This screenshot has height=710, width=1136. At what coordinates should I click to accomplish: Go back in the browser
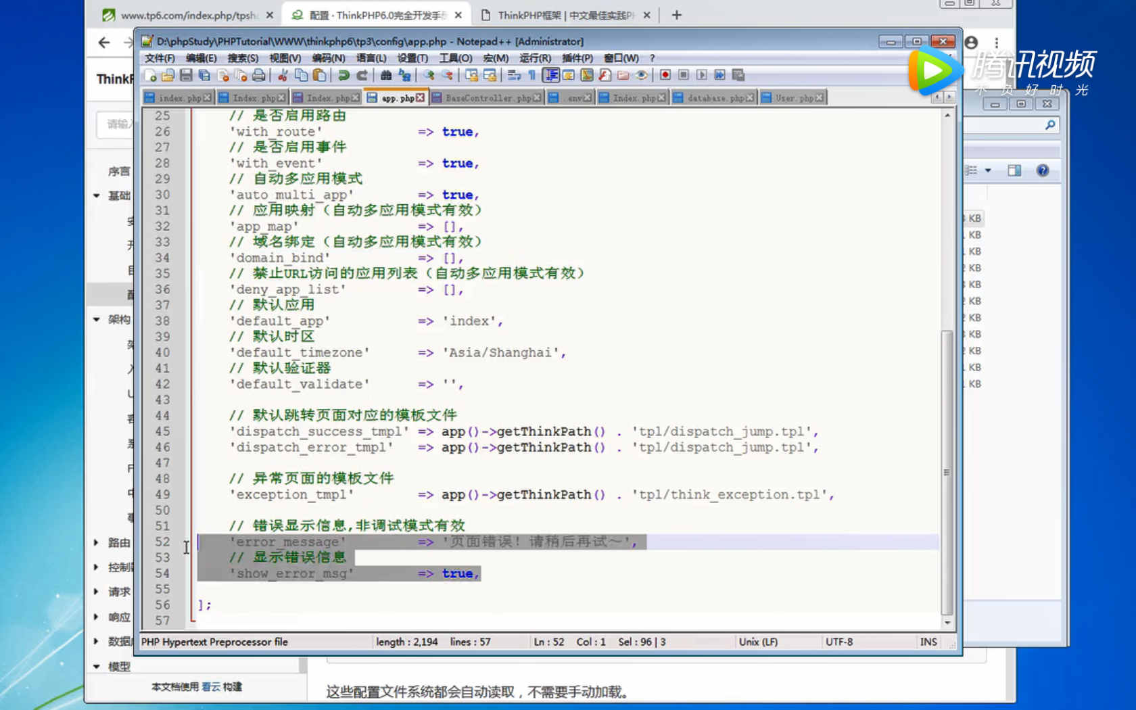pos(103,43)
